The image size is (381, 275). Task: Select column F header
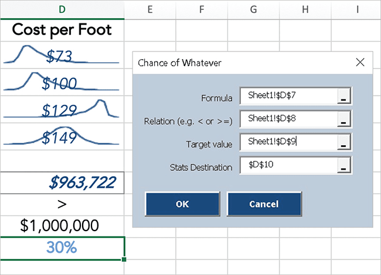click(x=202, y=9)
